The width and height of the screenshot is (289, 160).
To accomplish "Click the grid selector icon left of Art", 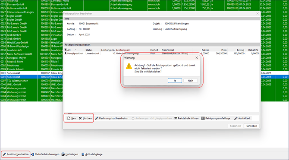I will pos(66,50).
